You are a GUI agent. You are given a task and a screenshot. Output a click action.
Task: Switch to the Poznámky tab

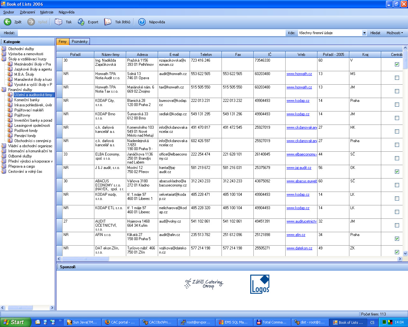click(80, 42)
